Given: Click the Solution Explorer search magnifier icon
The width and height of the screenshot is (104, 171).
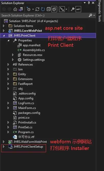Looking at the screenshot, I should (x=91, y=15).
